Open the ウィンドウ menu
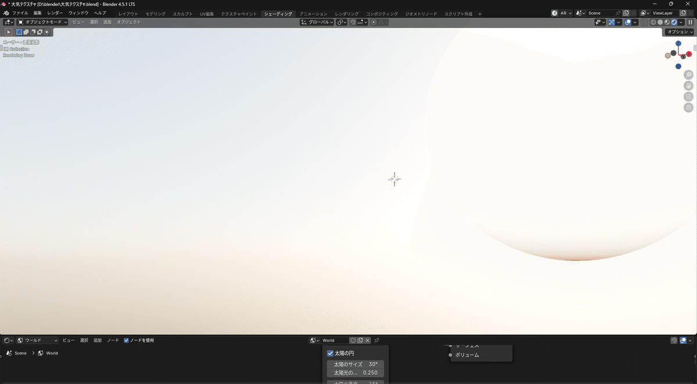This screenshot has width=697, height=384. (x=78, y=13)
